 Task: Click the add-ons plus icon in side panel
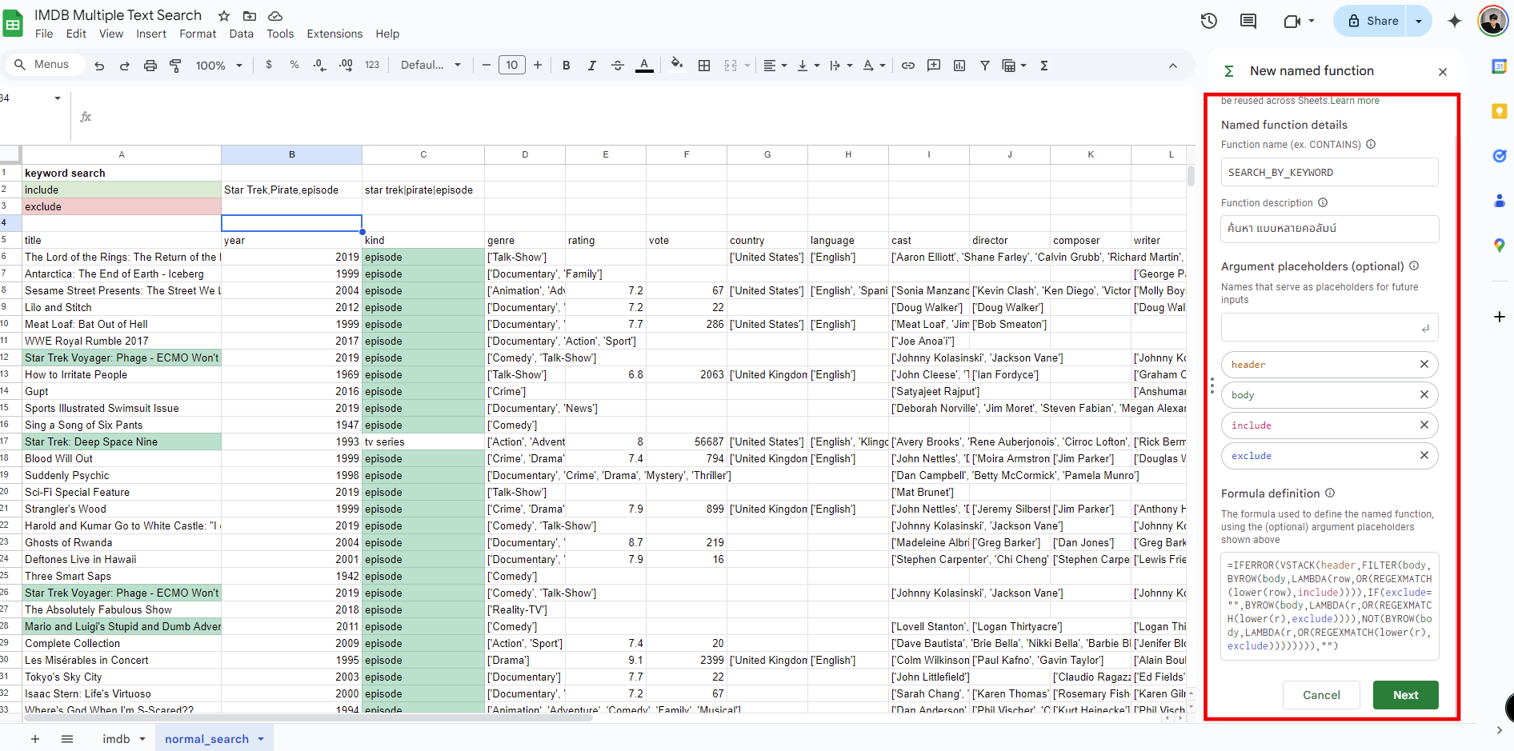1500,317
